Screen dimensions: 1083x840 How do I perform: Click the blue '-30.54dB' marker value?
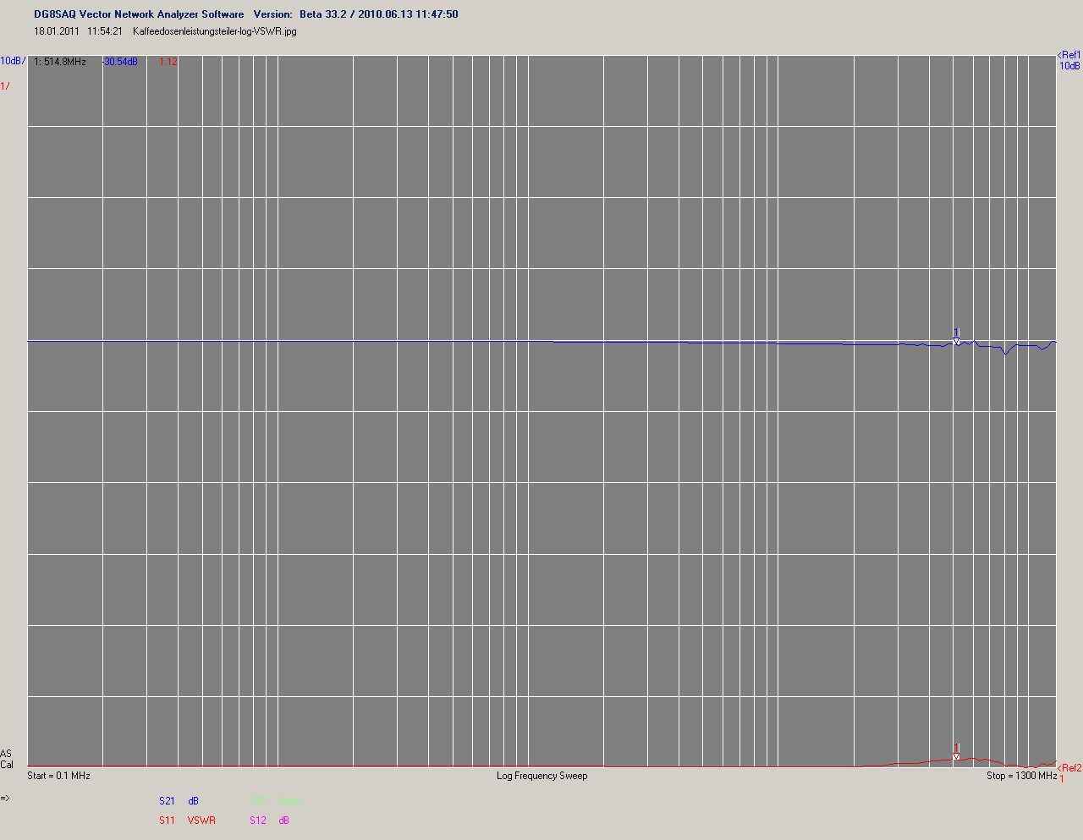pyautogui.click(x=120, y=62)
